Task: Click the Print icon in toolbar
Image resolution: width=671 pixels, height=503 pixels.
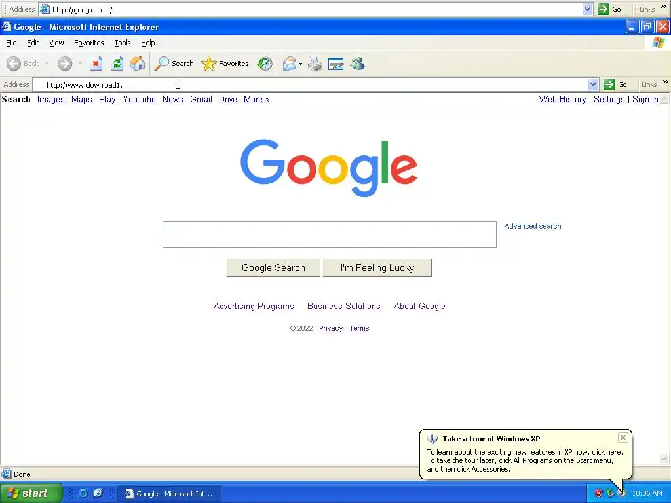Action: point(315,64)
